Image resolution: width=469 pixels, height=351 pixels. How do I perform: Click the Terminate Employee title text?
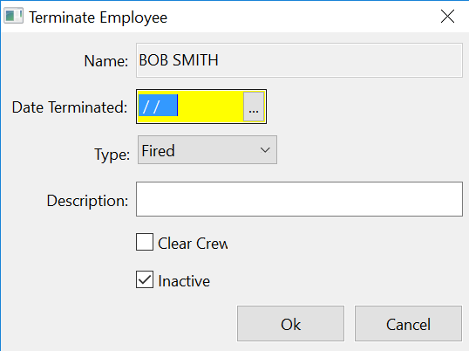[x=99, y=17]
